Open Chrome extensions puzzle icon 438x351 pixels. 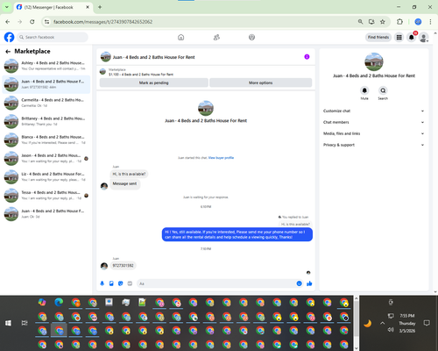399,22
